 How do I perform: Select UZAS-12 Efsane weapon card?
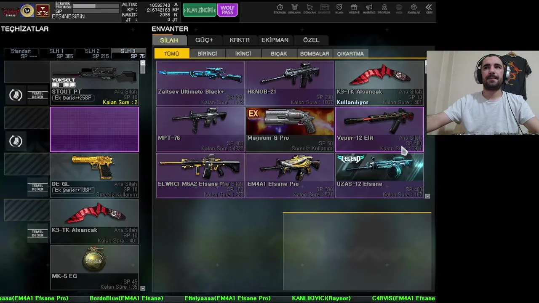pos(379,175)
